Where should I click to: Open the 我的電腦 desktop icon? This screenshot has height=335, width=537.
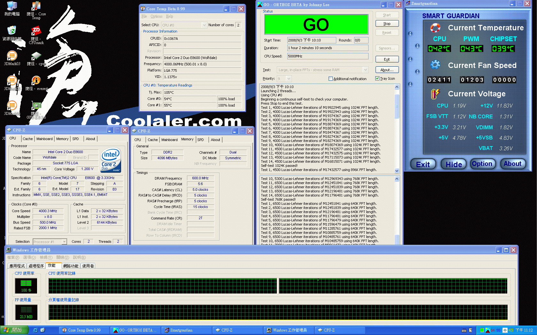(x=12, y=9)
